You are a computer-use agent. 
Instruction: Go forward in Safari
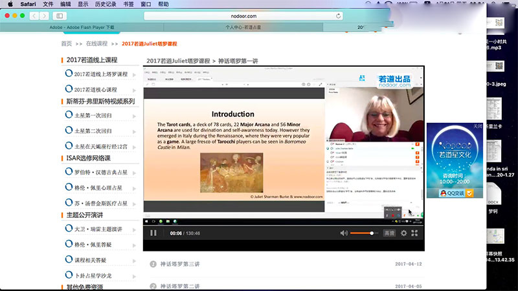(x=44, y=16)
